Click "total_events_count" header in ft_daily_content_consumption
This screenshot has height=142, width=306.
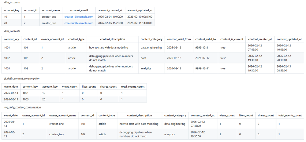pos(133,86)
